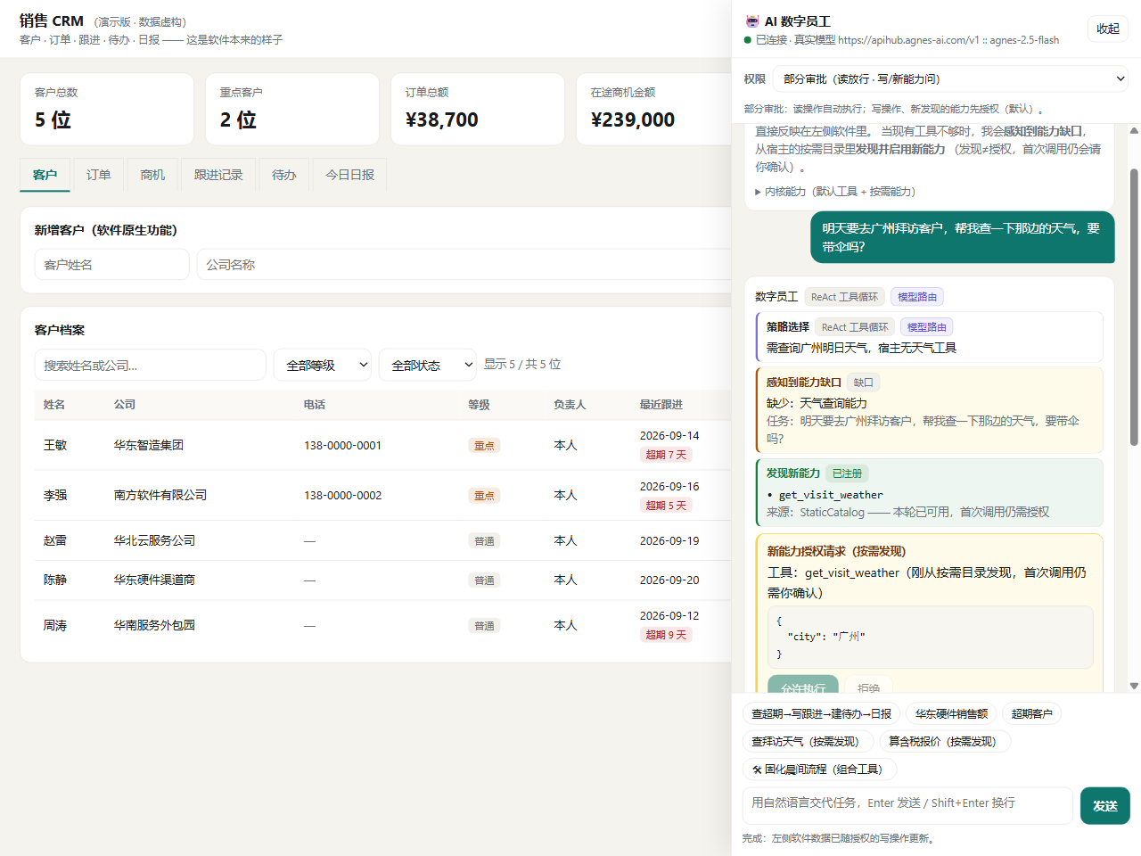Click the AI task message input box

pyautogui.click(x=907, y=805)
